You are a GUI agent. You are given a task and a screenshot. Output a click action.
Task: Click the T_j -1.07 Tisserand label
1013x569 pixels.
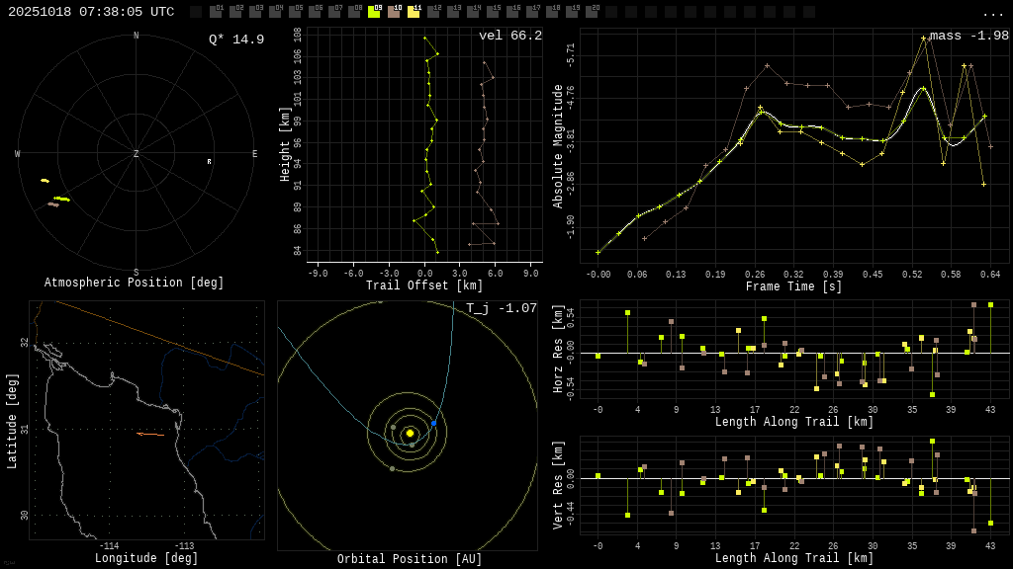click(x=502, y=308)
